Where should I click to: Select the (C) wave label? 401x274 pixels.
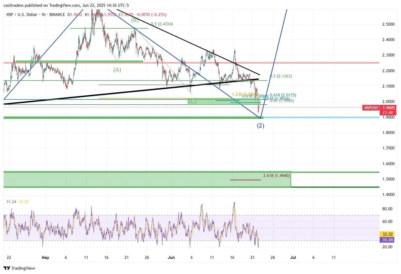point(192,101)
